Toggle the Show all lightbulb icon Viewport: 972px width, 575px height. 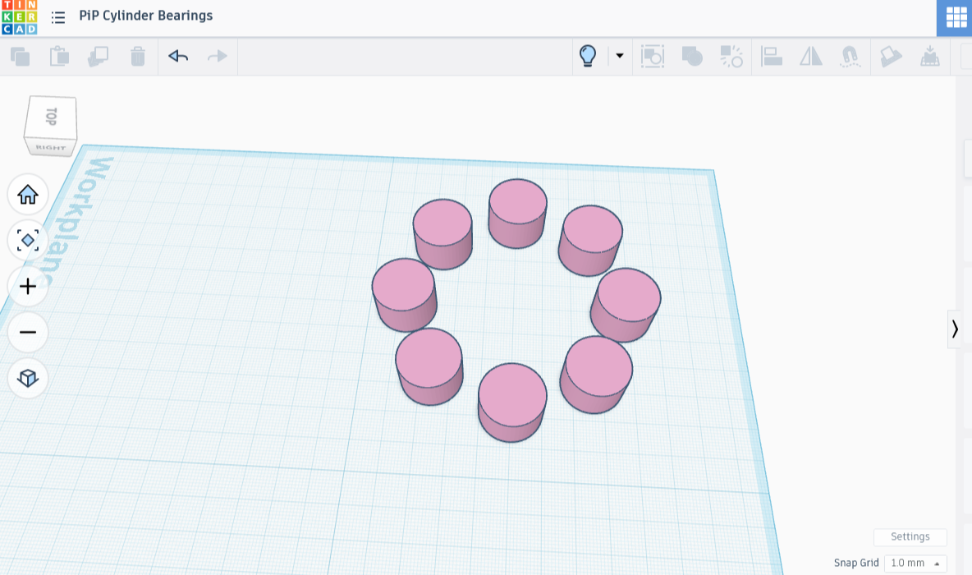[588, 56]
